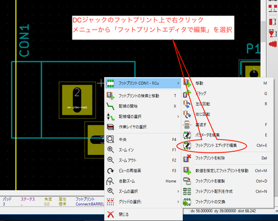Click pad 2 of the CON1 footprint
The width and height of the screenshot is (278, 221).
[77, 100]
